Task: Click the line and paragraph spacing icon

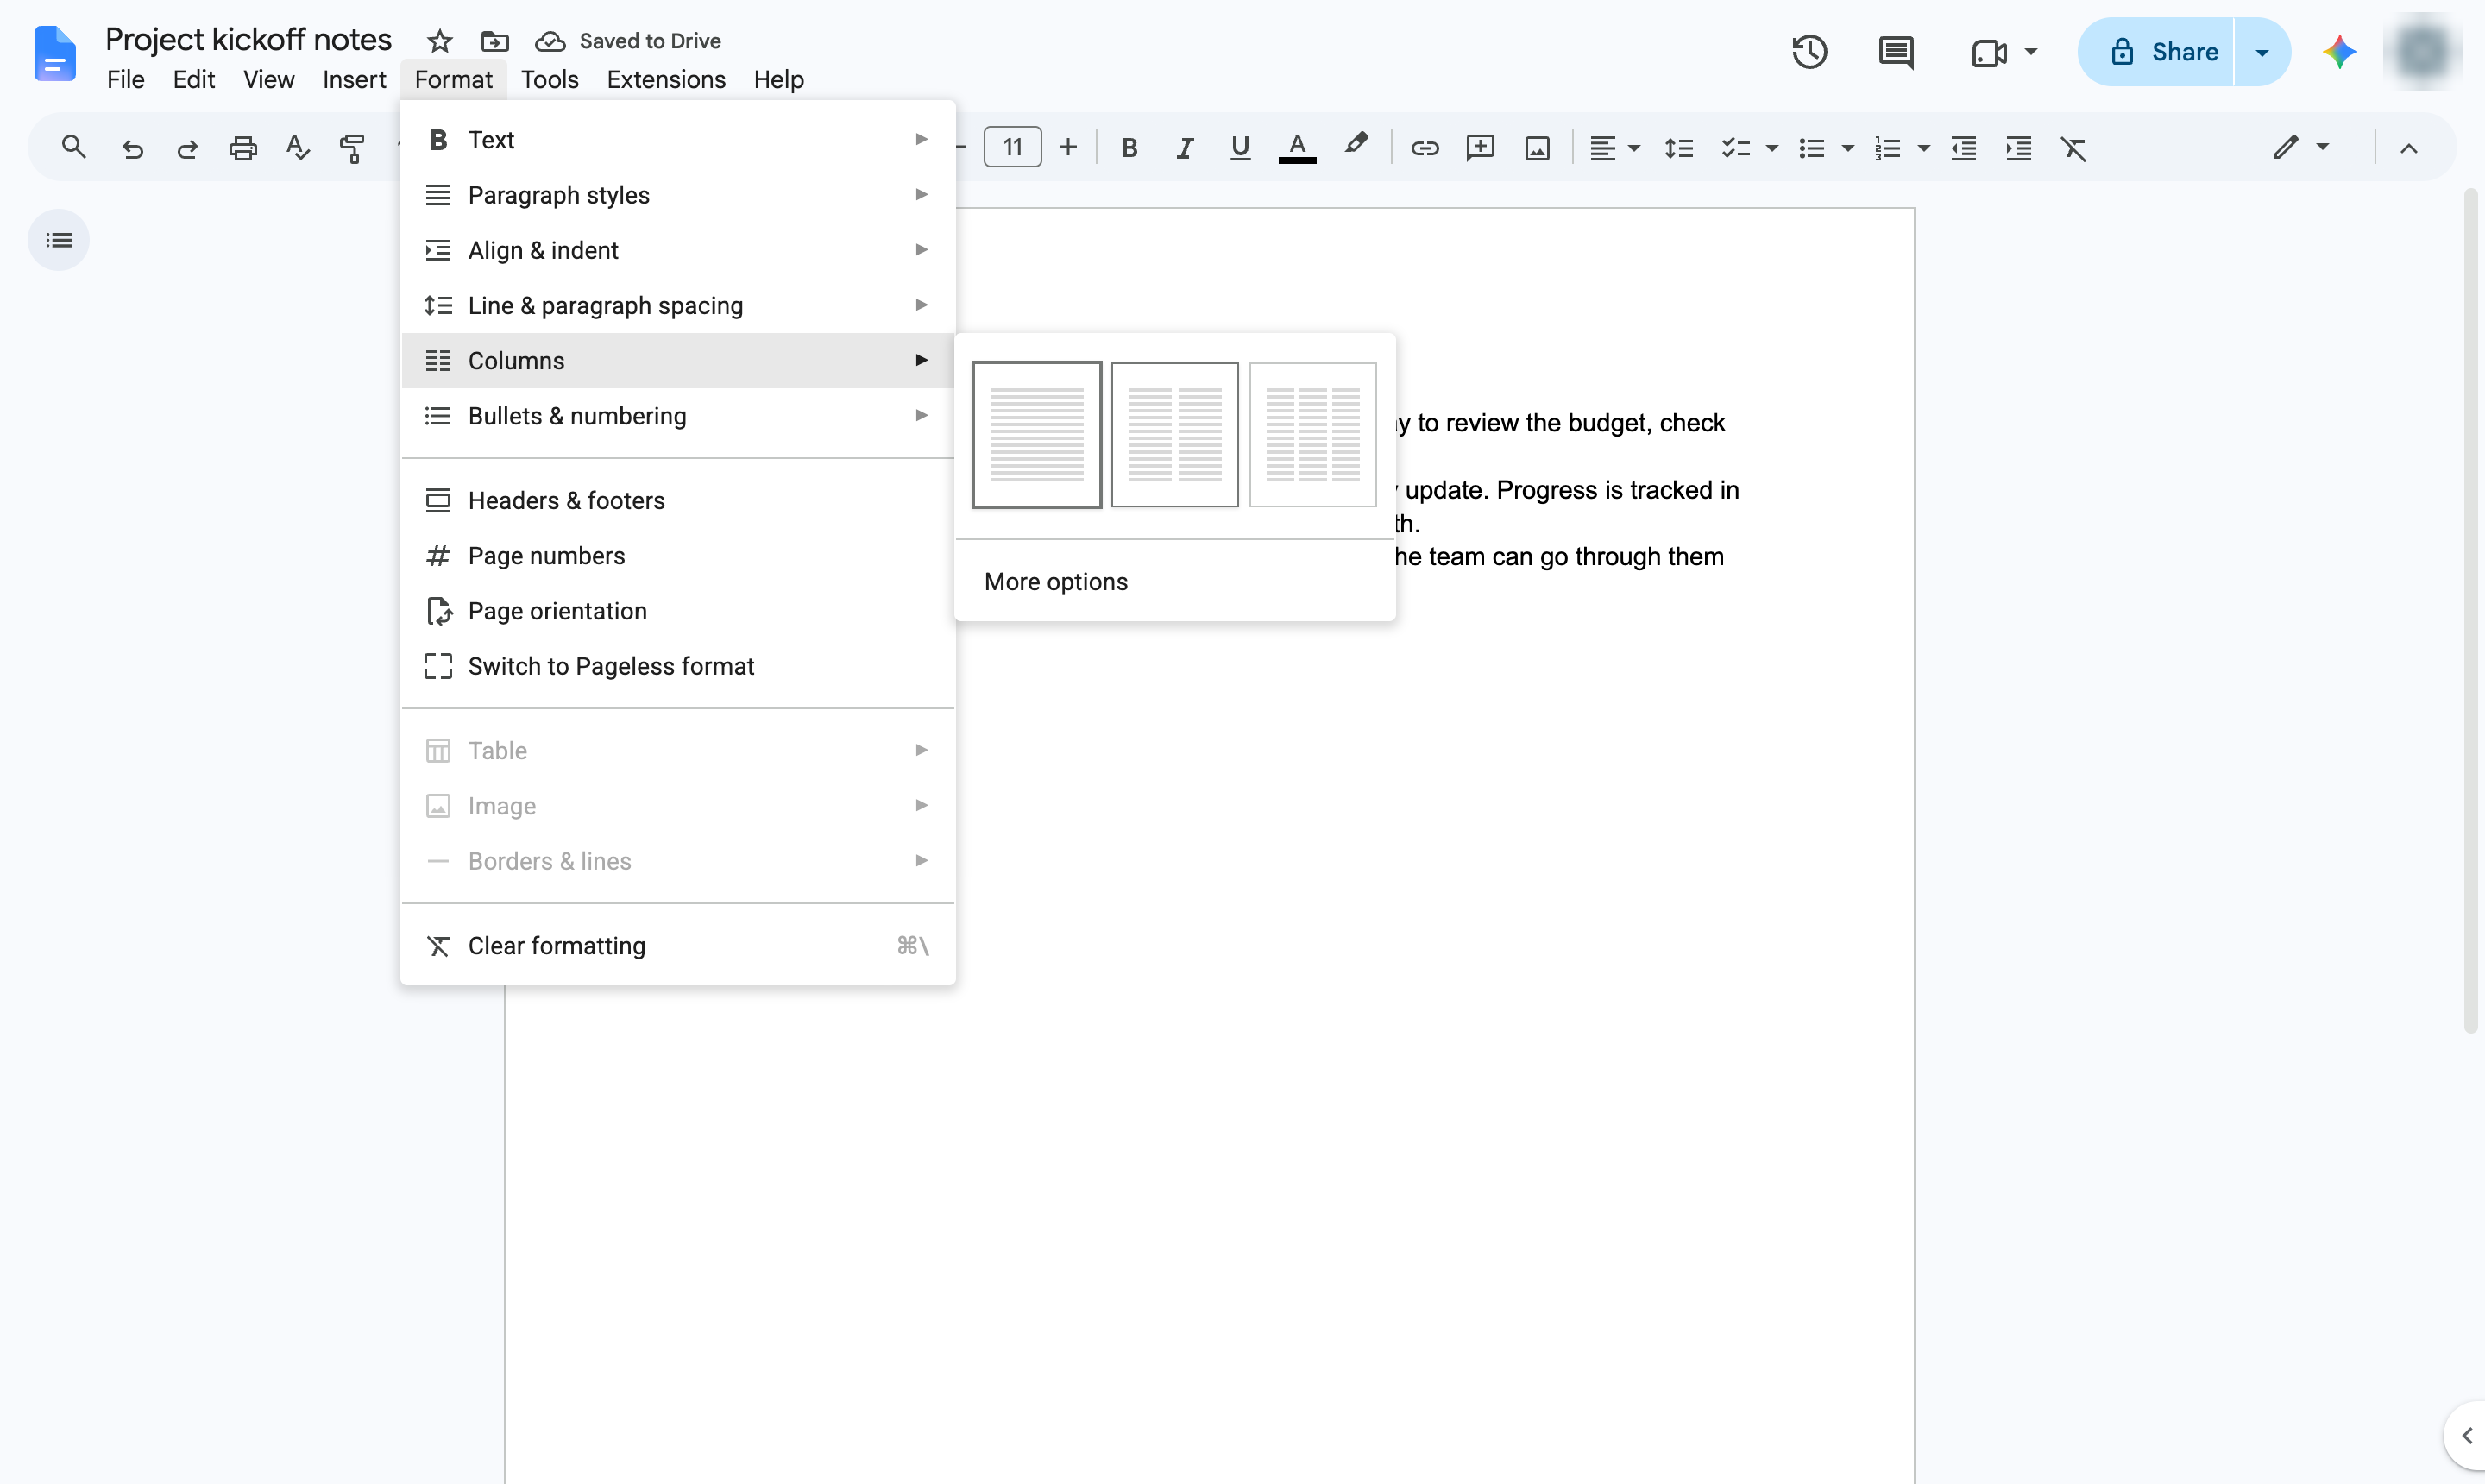Action: point(1678,149)
